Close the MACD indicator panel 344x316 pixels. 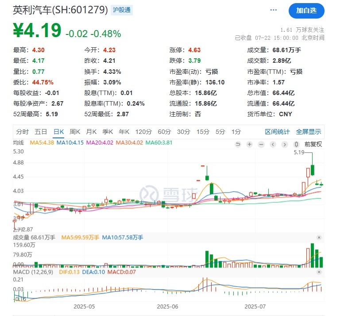point(319,272)
